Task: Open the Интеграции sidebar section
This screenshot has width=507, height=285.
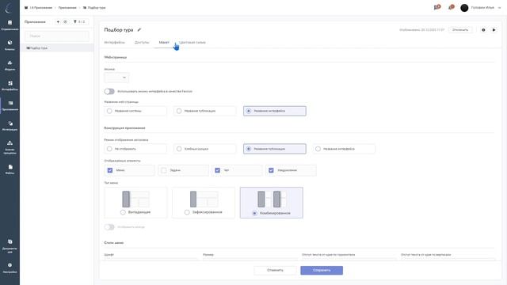Action: click(x=10, y=126)
